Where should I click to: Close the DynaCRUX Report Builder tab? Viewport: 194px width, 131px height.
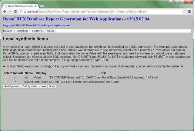tap(36, 6)
